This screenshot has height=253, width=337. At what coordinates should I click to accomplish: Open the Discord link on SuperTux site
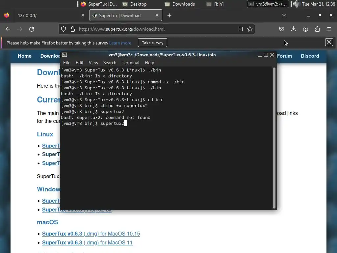point(310,56)
